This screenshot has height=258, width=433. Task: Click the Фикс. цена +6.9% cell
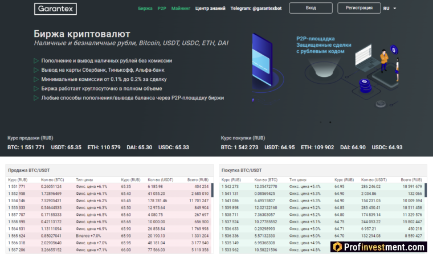(x=91, y=229)
